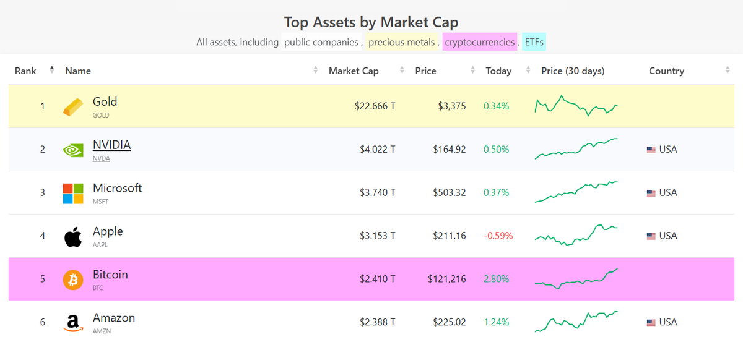This screenshot has height=342, width=743.
Task: Click Bitcoin price $121,216
Action: point(446,280)
